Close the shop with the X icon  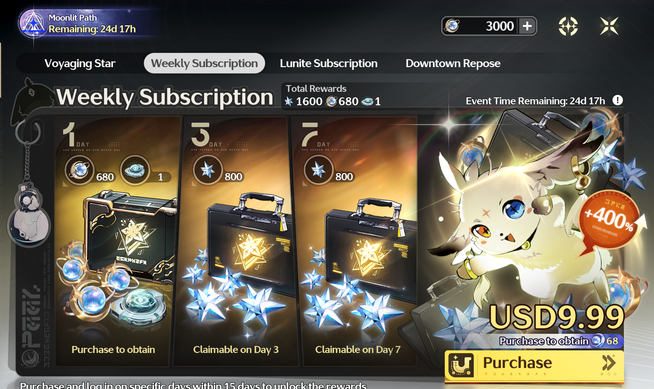pyautogui.click(x=609, y=26)
